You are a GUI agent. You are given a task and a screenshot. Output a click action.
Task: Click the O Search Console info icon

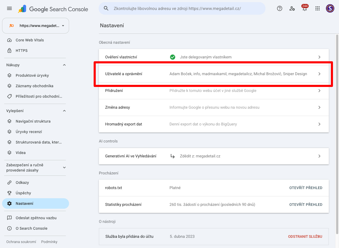pyautogui.click(x=9, y=228)
